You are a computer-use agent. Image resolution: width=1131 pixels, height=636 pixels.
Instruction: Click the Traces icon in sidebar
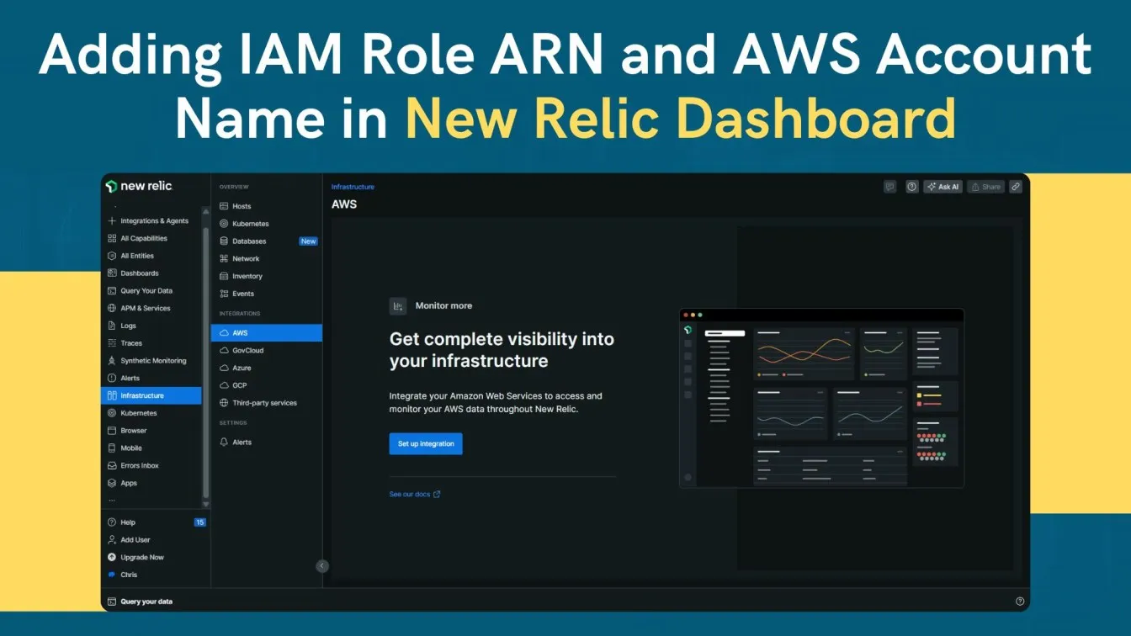[x=112, y=343]
